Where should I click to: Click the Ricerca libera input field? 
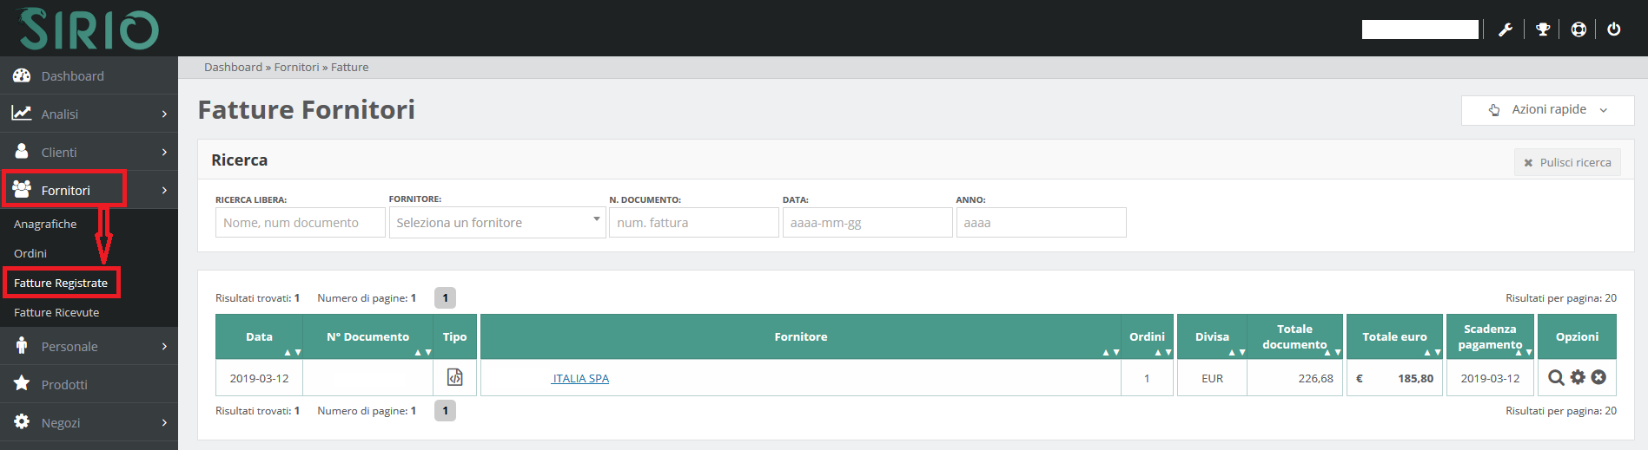300,223
